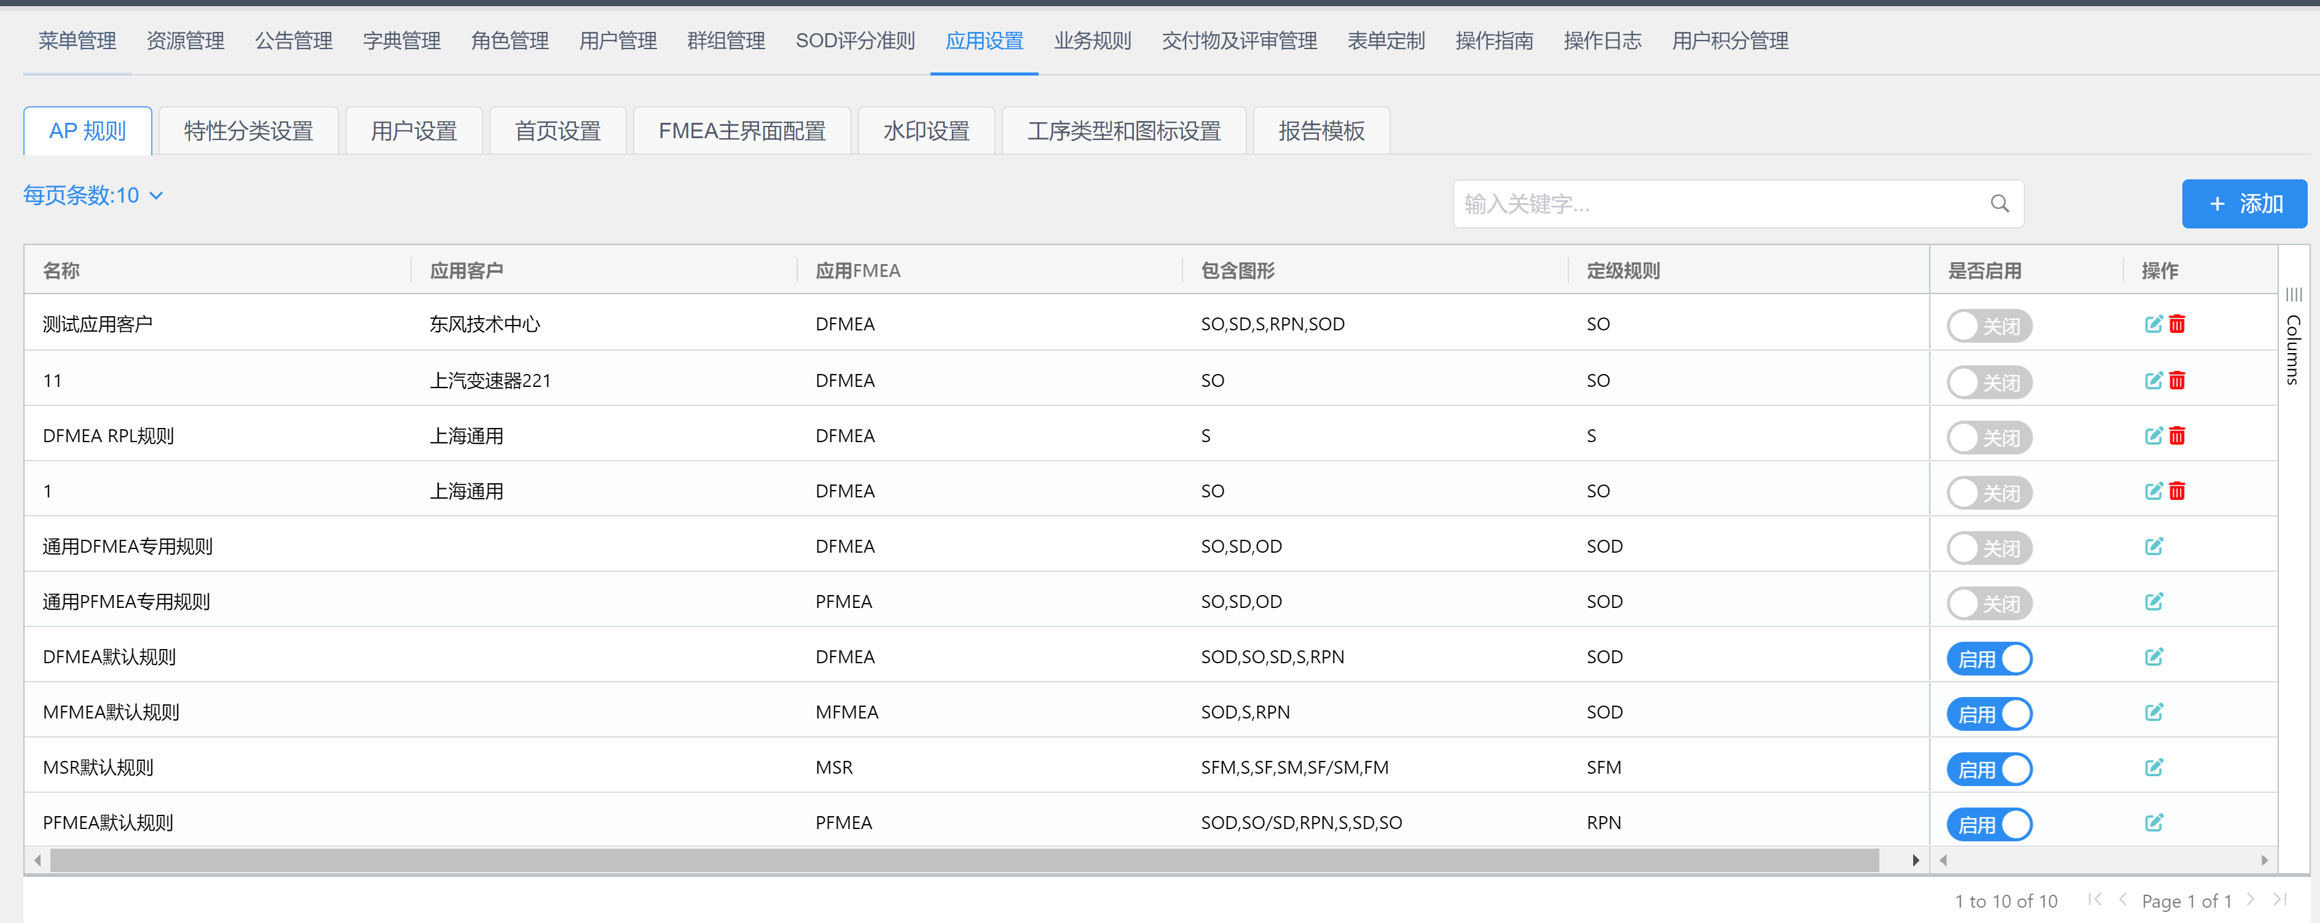Open the SOD评分准则 menu
Screen dimensions: 2320x923
(855, 41)
